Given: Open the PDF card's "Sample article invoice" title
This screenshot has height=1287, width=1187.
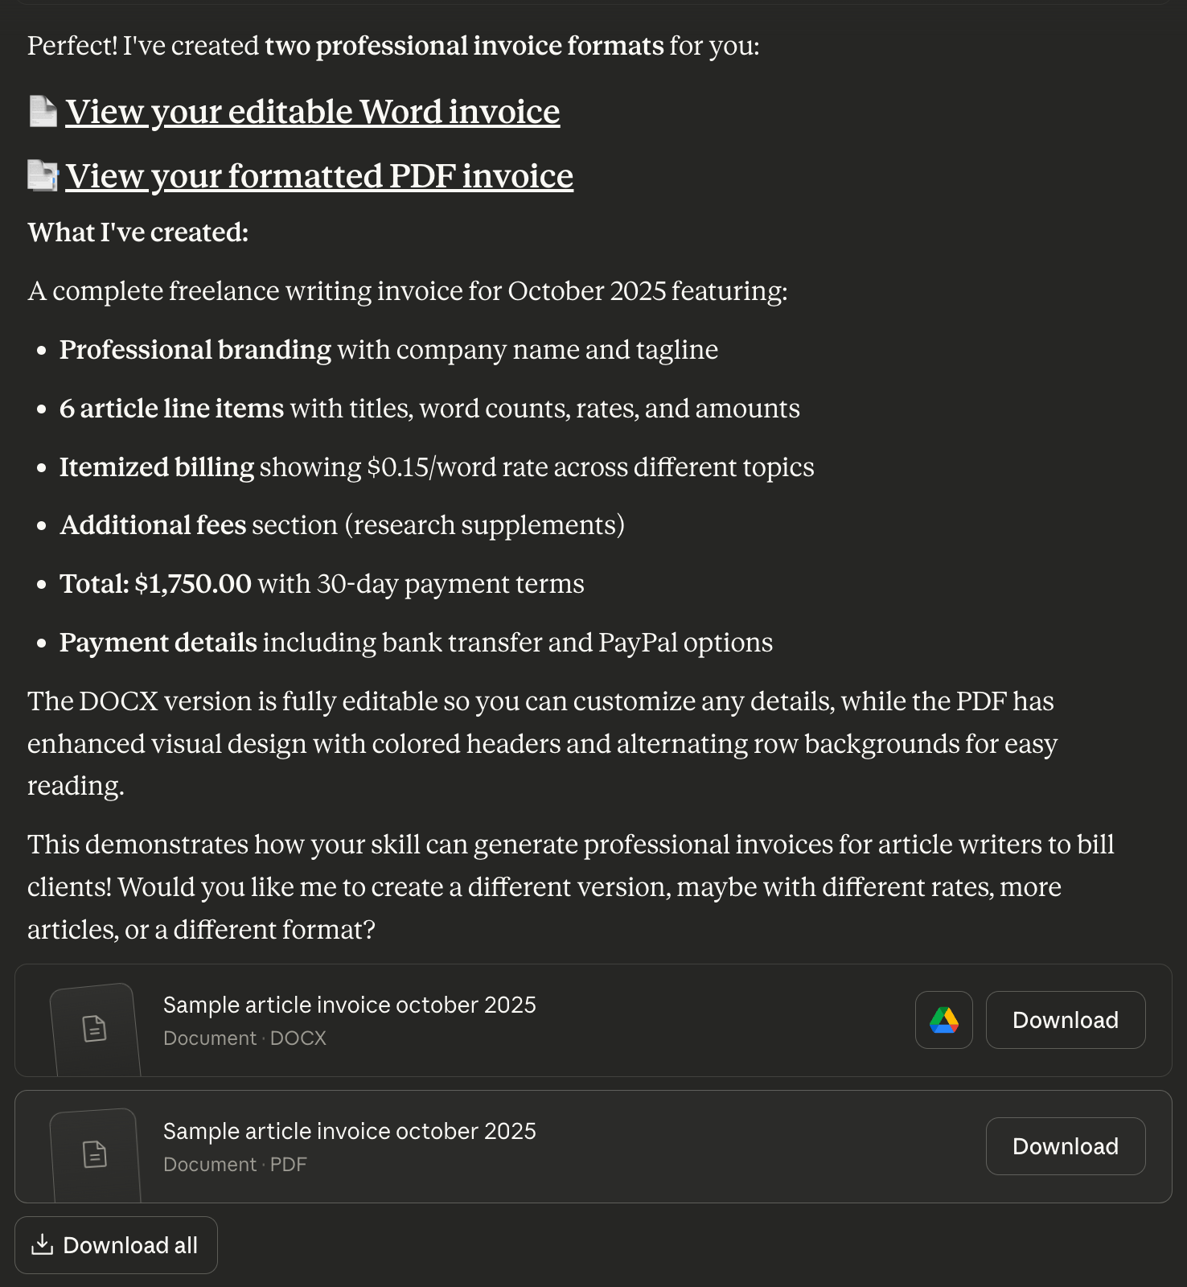Looking at the screenshot, I should (349, 1131).
